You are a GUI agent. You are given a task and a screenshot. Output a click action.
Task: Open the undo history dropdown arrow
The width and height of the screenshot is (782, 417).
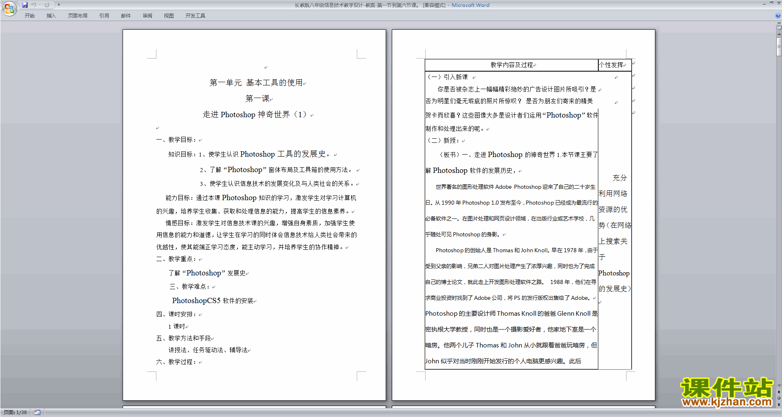point(40,5)
